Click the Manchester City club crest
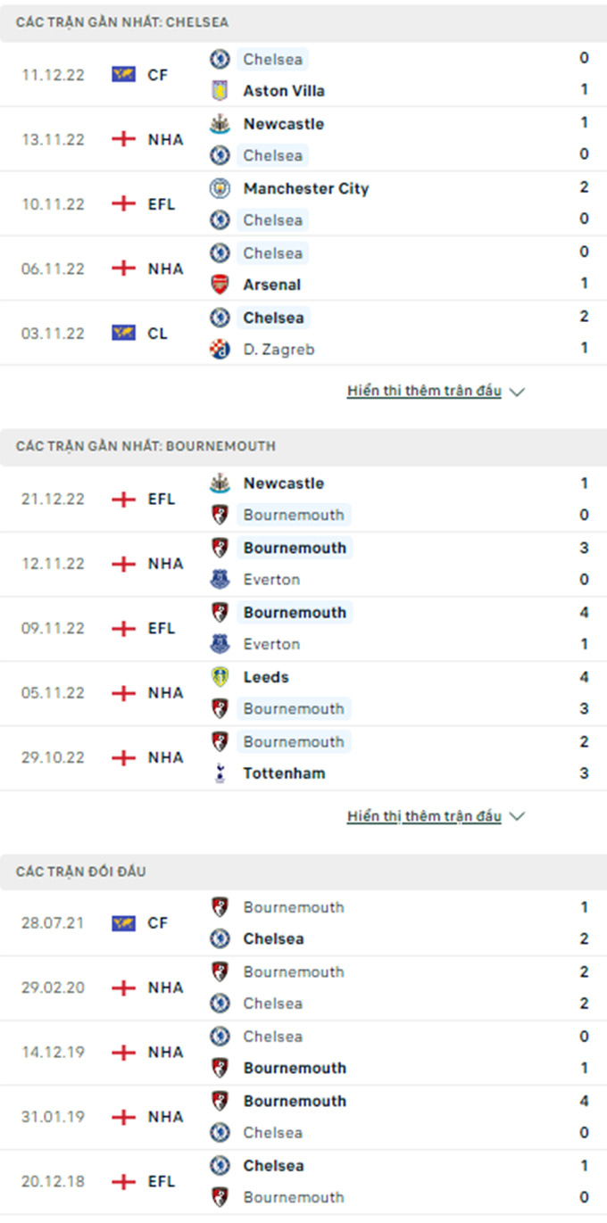 coord(220,188)
